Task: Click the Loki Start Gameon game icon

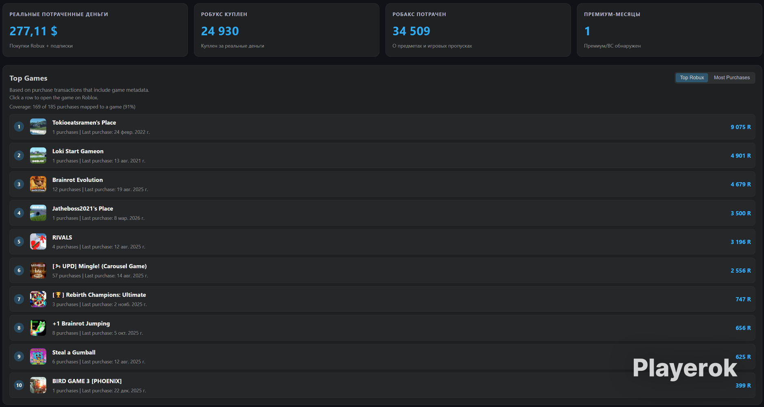Action: coord(38,155)
